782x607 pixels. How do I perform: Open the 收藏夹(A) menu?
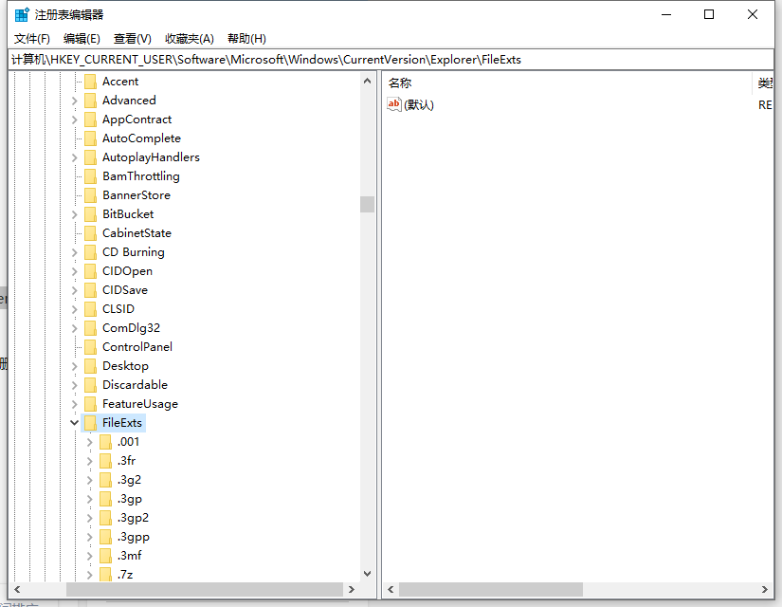(190, 38)
